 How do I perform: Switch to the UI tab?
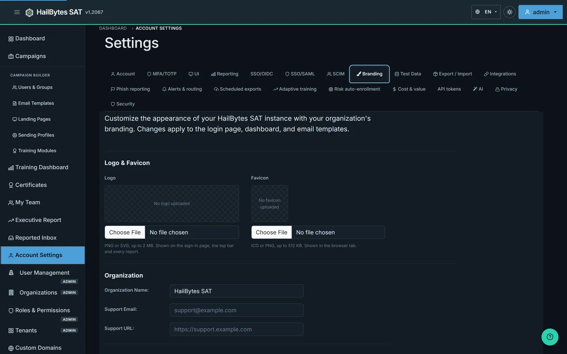[x=194, y=74]
